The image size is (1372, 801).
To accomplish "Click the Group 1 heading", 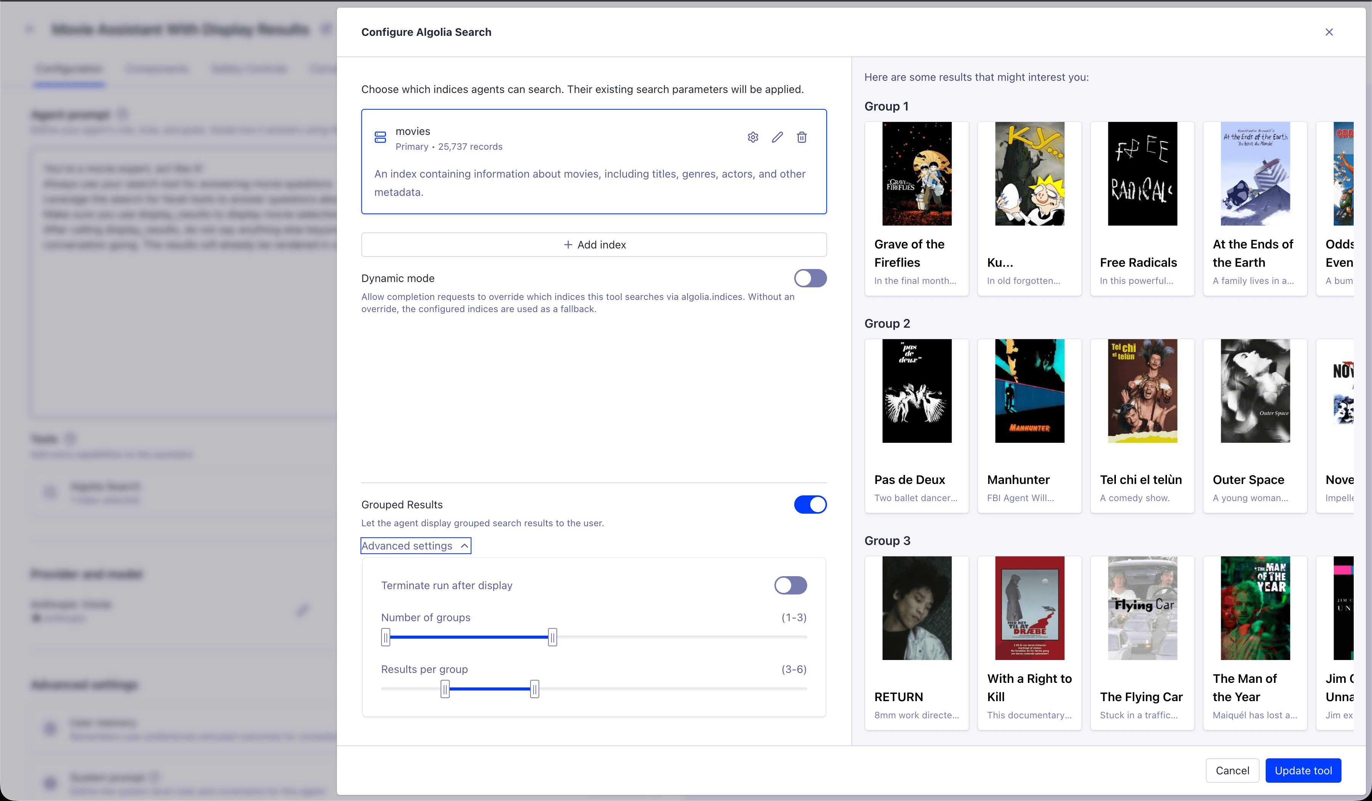I will pyautogui.click(x=886, y=106).
